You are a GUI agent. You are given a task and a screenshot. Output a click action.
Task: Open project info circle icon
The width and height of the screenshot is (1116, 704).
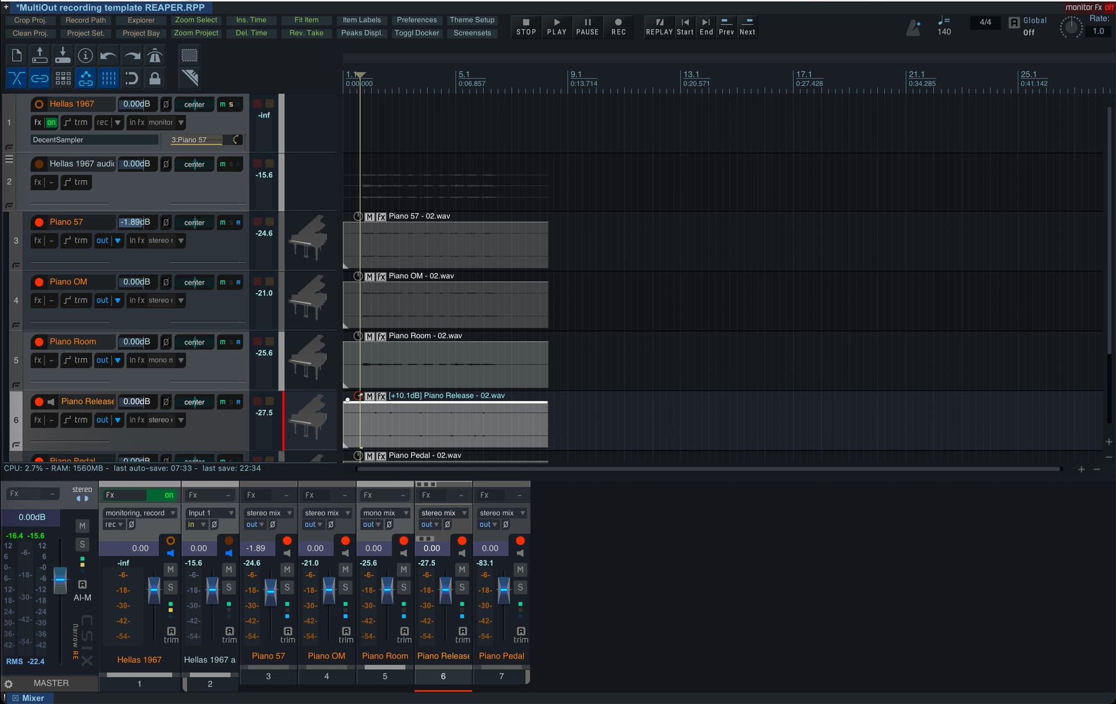point(85,56)
